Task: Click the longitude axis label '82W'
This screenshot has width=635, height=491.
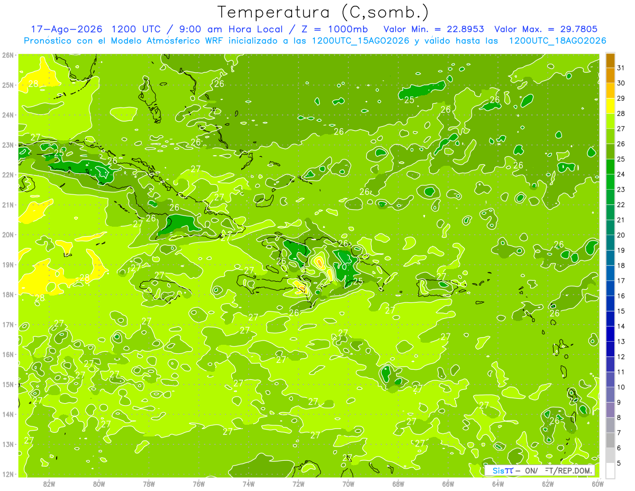Action: pyautogui.click(x=49, y=484)
